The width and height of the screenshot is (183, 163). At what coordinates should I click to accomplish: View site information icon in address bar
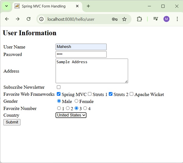tap(41, 19)
